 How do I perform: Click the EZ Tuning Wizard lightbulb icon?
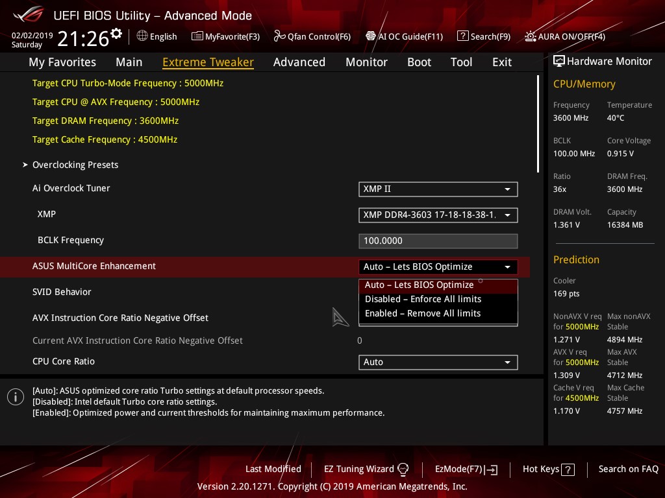(x=403, y=469)
